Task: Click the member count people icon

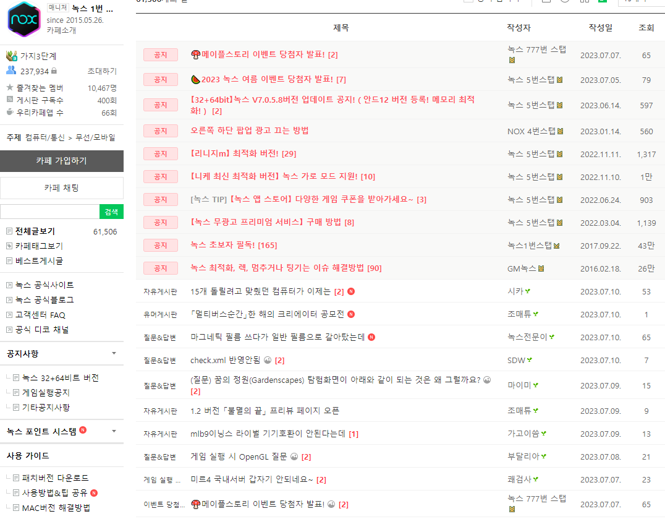Action: click(11, 71)
